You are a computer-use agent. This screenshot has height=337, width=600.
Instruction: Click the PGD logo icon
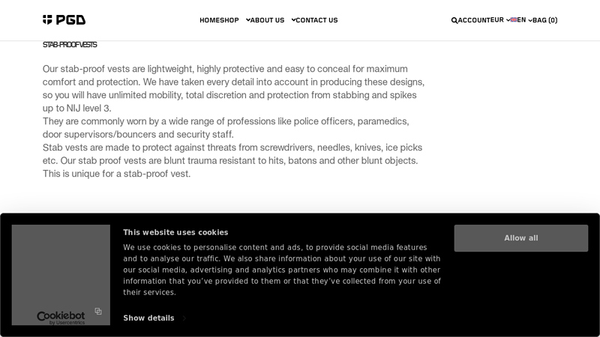click(47, 19)
